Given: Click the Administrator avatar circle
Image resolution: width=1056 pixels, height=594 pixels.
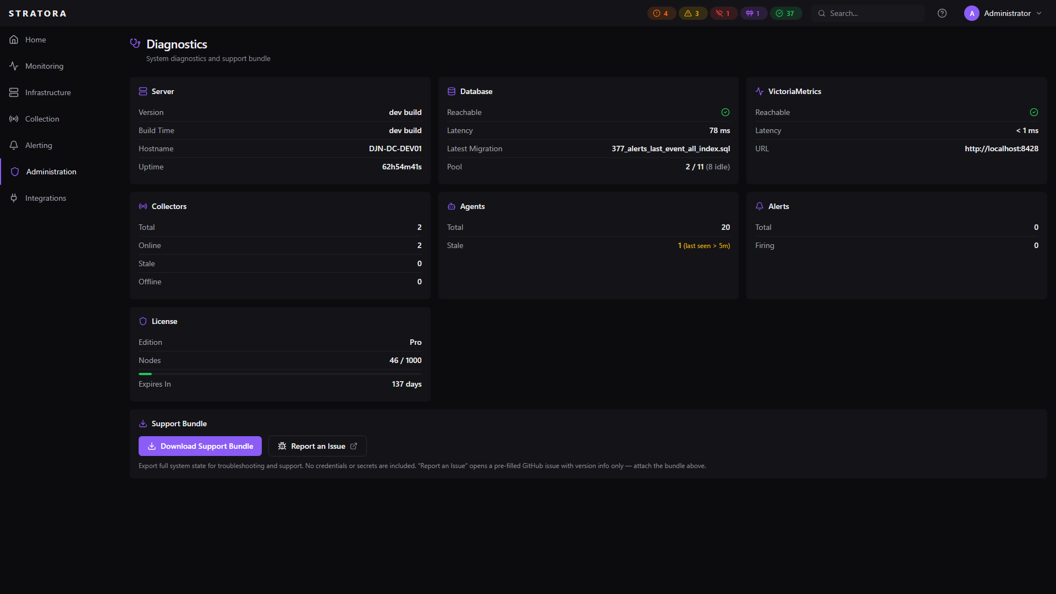Looking at the screenshot, I should pyautogui.click(x=972, y=13).
